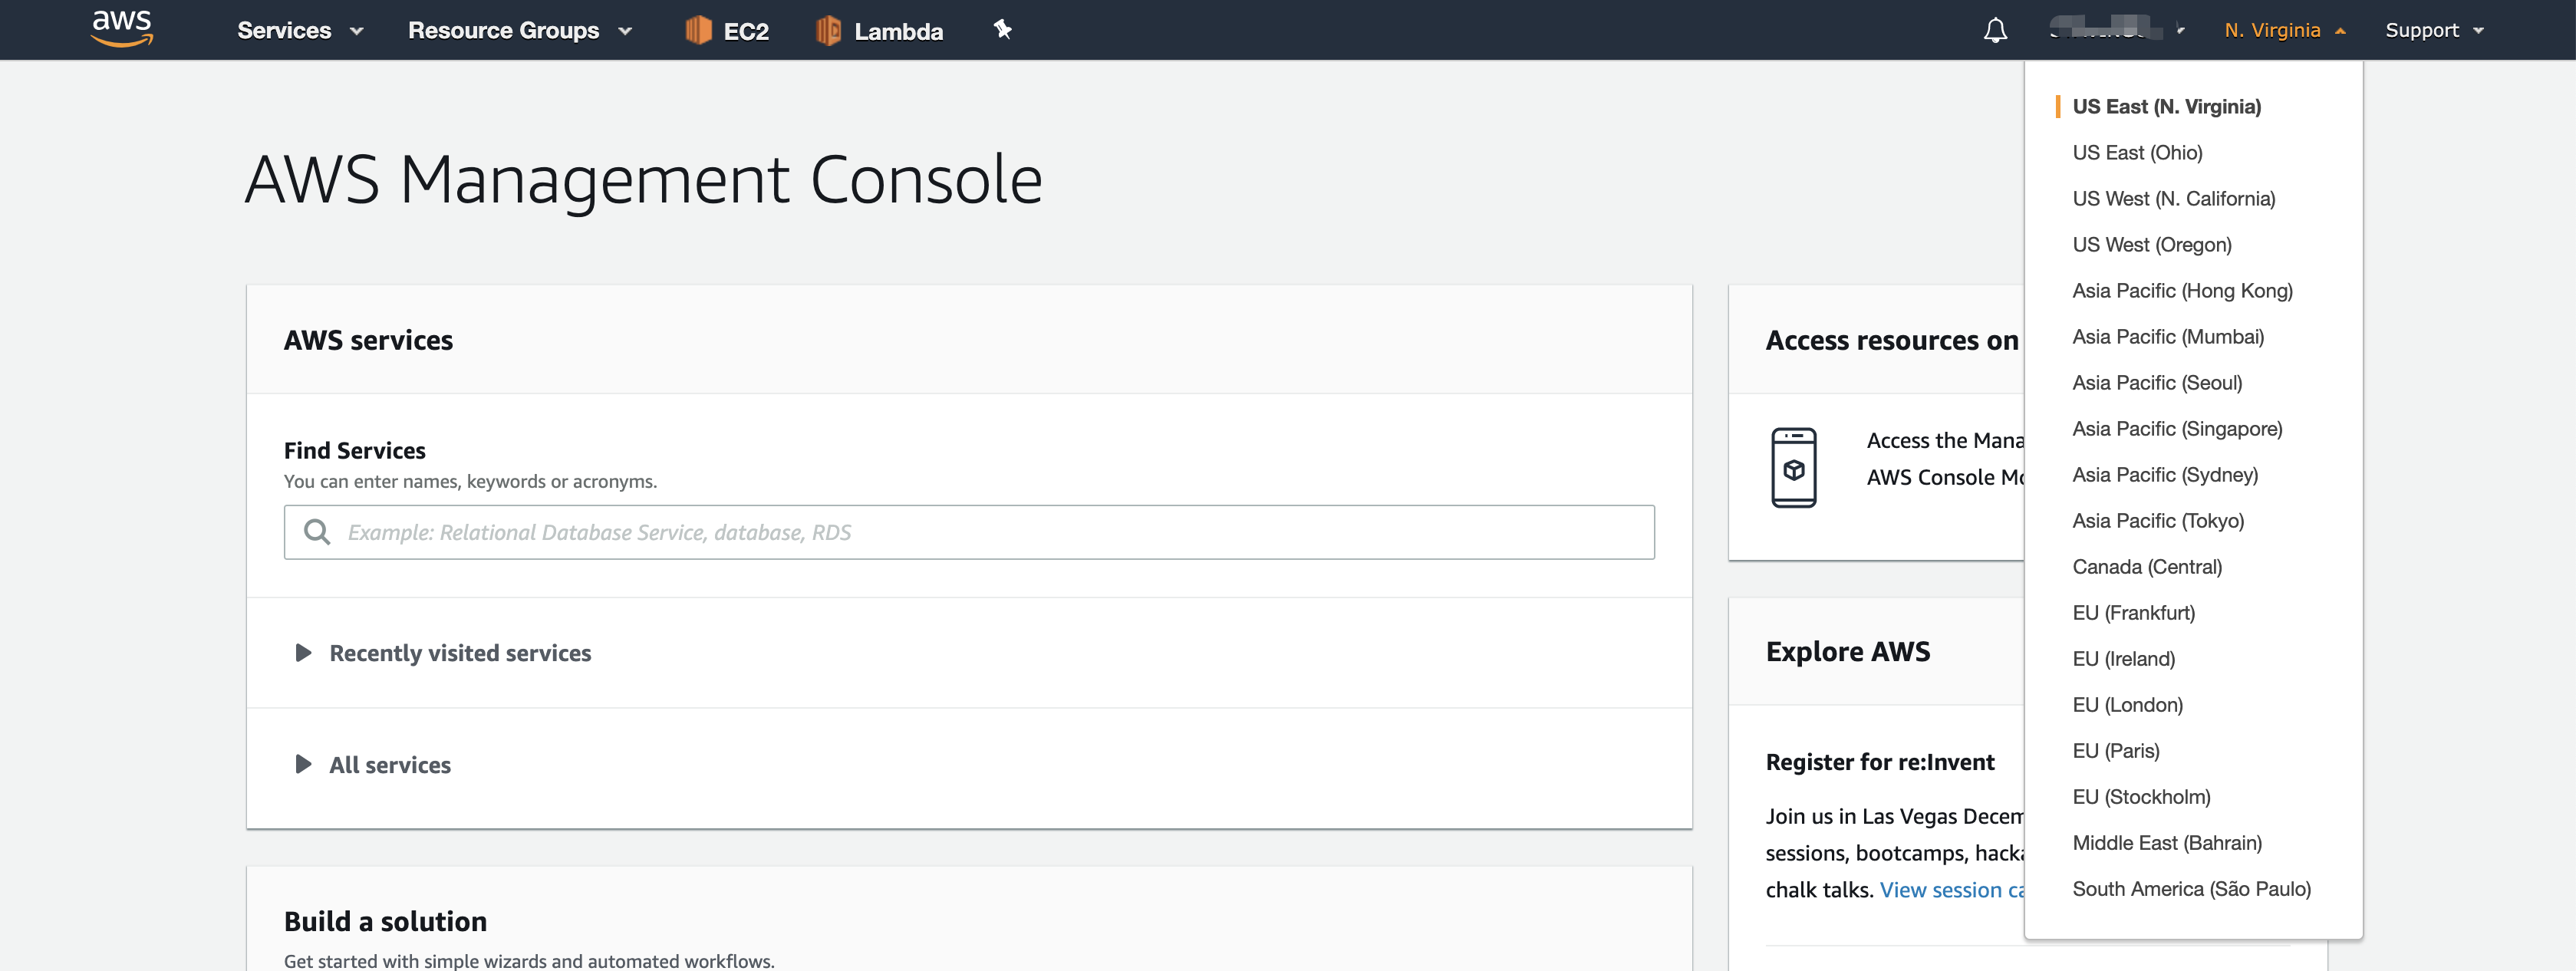
Task: Select Asia Pacific (Tokyo) region
Action: pyautogui.click(x=2159, y=519)
